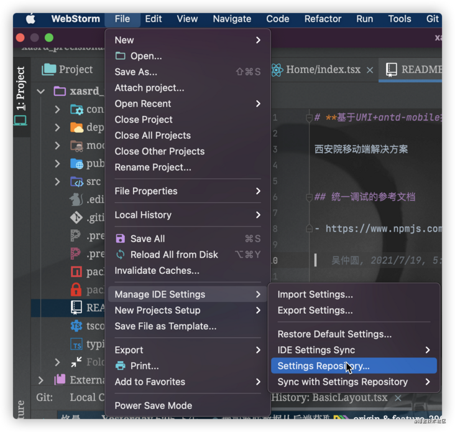Viewport: 455px width, 432px height.
Task: Select the .edi editorconfig file icon
Action: pos(76,199)
